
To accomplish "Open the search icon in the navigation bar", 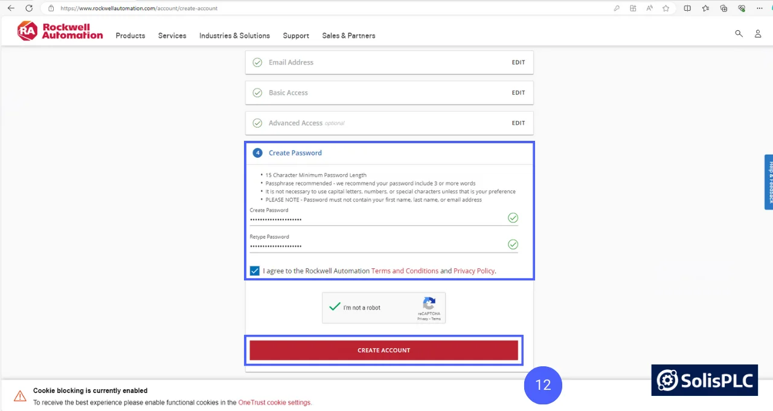I will (x=739, y=34).
